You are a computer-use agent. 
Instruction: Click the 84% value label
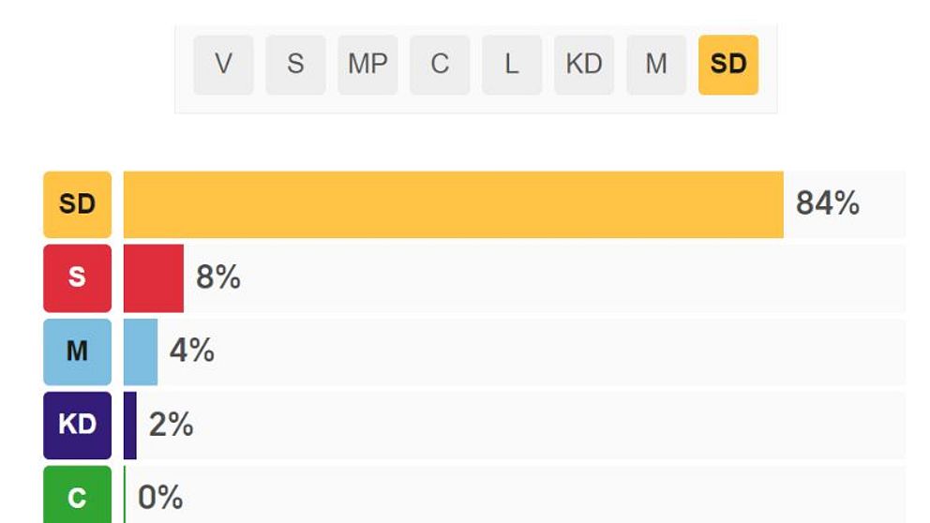coord(827,203)
